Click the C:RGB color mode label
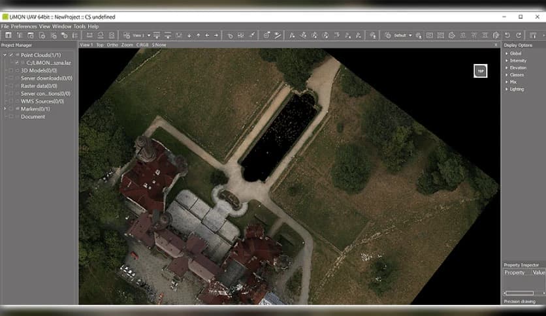Image resolution: width=546 pixels, height=316 pixels. point(142,45)
